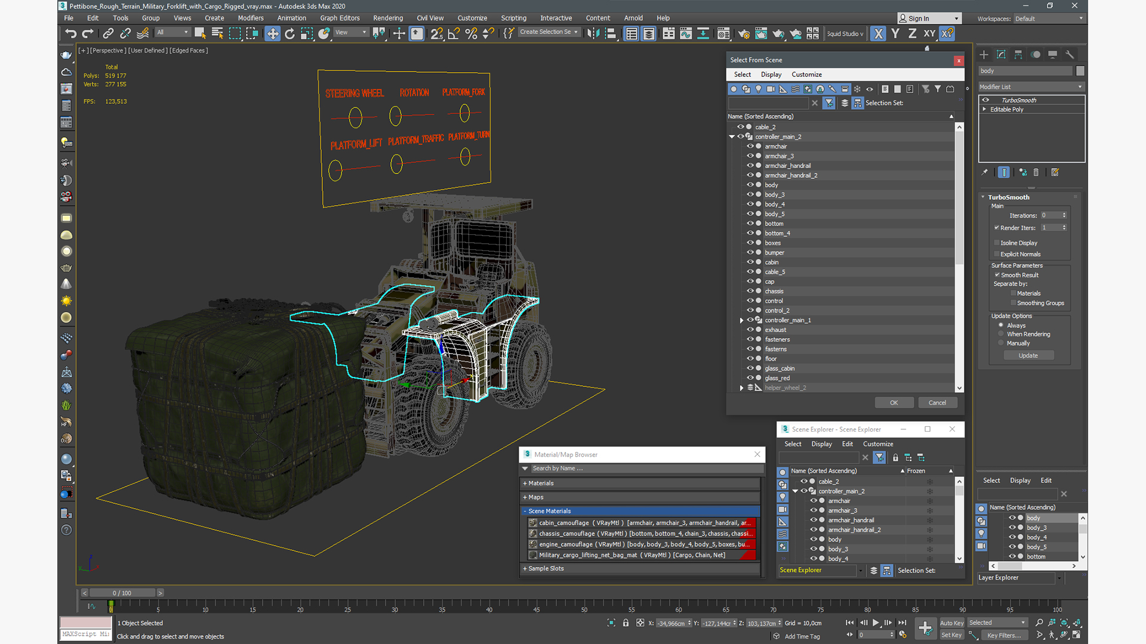1146x644 pixels.
Task: Open the Workspaces Default dropdown
Action: [x=1049, y=18]
